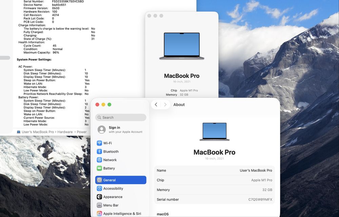Click Device Name bq40z651 line

45,5
